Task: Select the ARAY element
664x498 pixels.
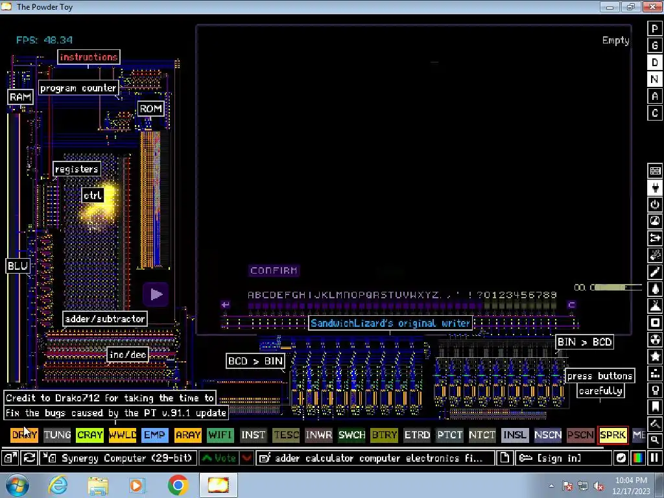Action: tap(188, 435)
